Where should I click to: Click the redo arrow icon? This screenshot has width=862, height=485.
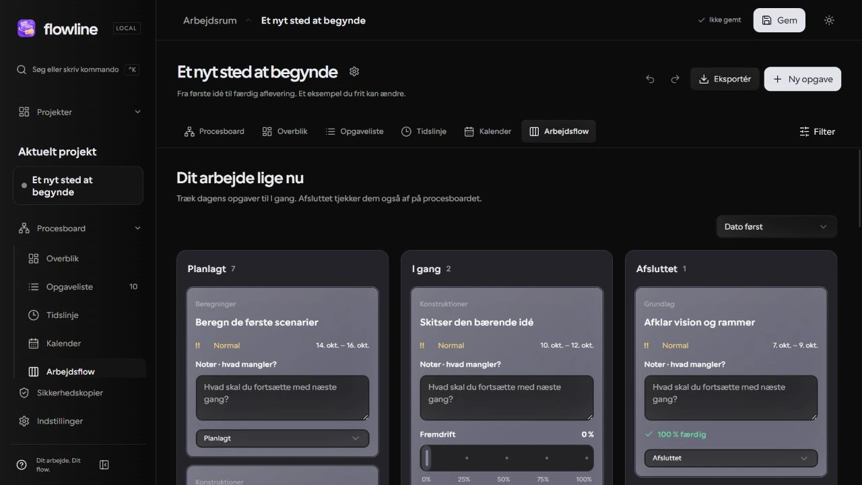(x=675, y=79)
